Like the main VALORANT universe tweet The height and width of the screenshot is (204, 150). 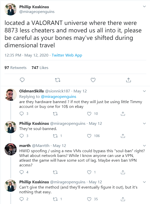(x=93, y=80)
